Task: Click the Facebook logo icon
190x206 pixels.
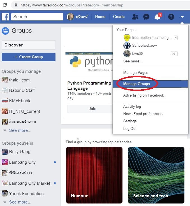Action: pos(5,17)
